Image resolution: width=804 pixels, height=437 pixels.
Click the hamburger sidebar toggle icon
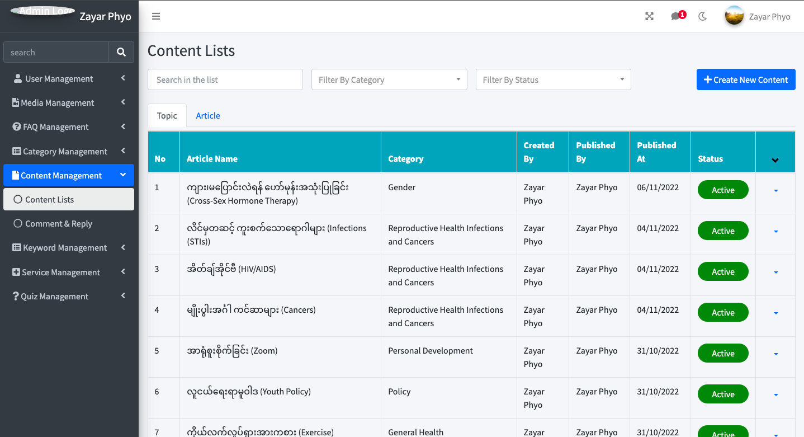(156, 16)
